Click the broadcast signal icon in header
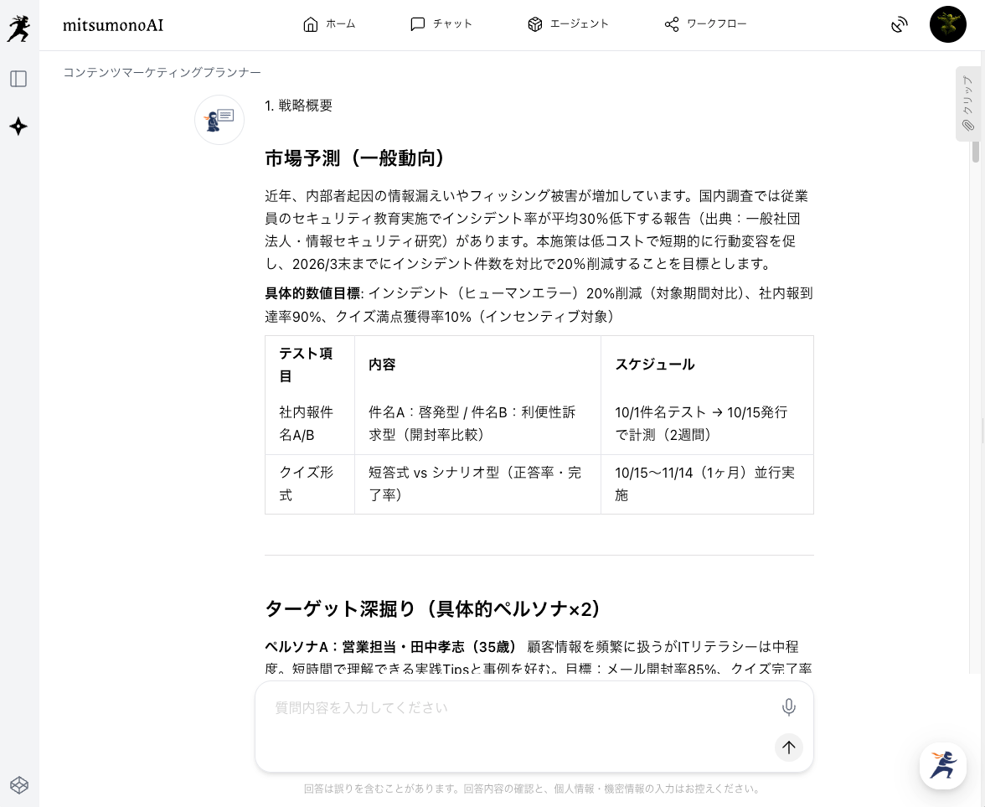 [x=899, y=25]
